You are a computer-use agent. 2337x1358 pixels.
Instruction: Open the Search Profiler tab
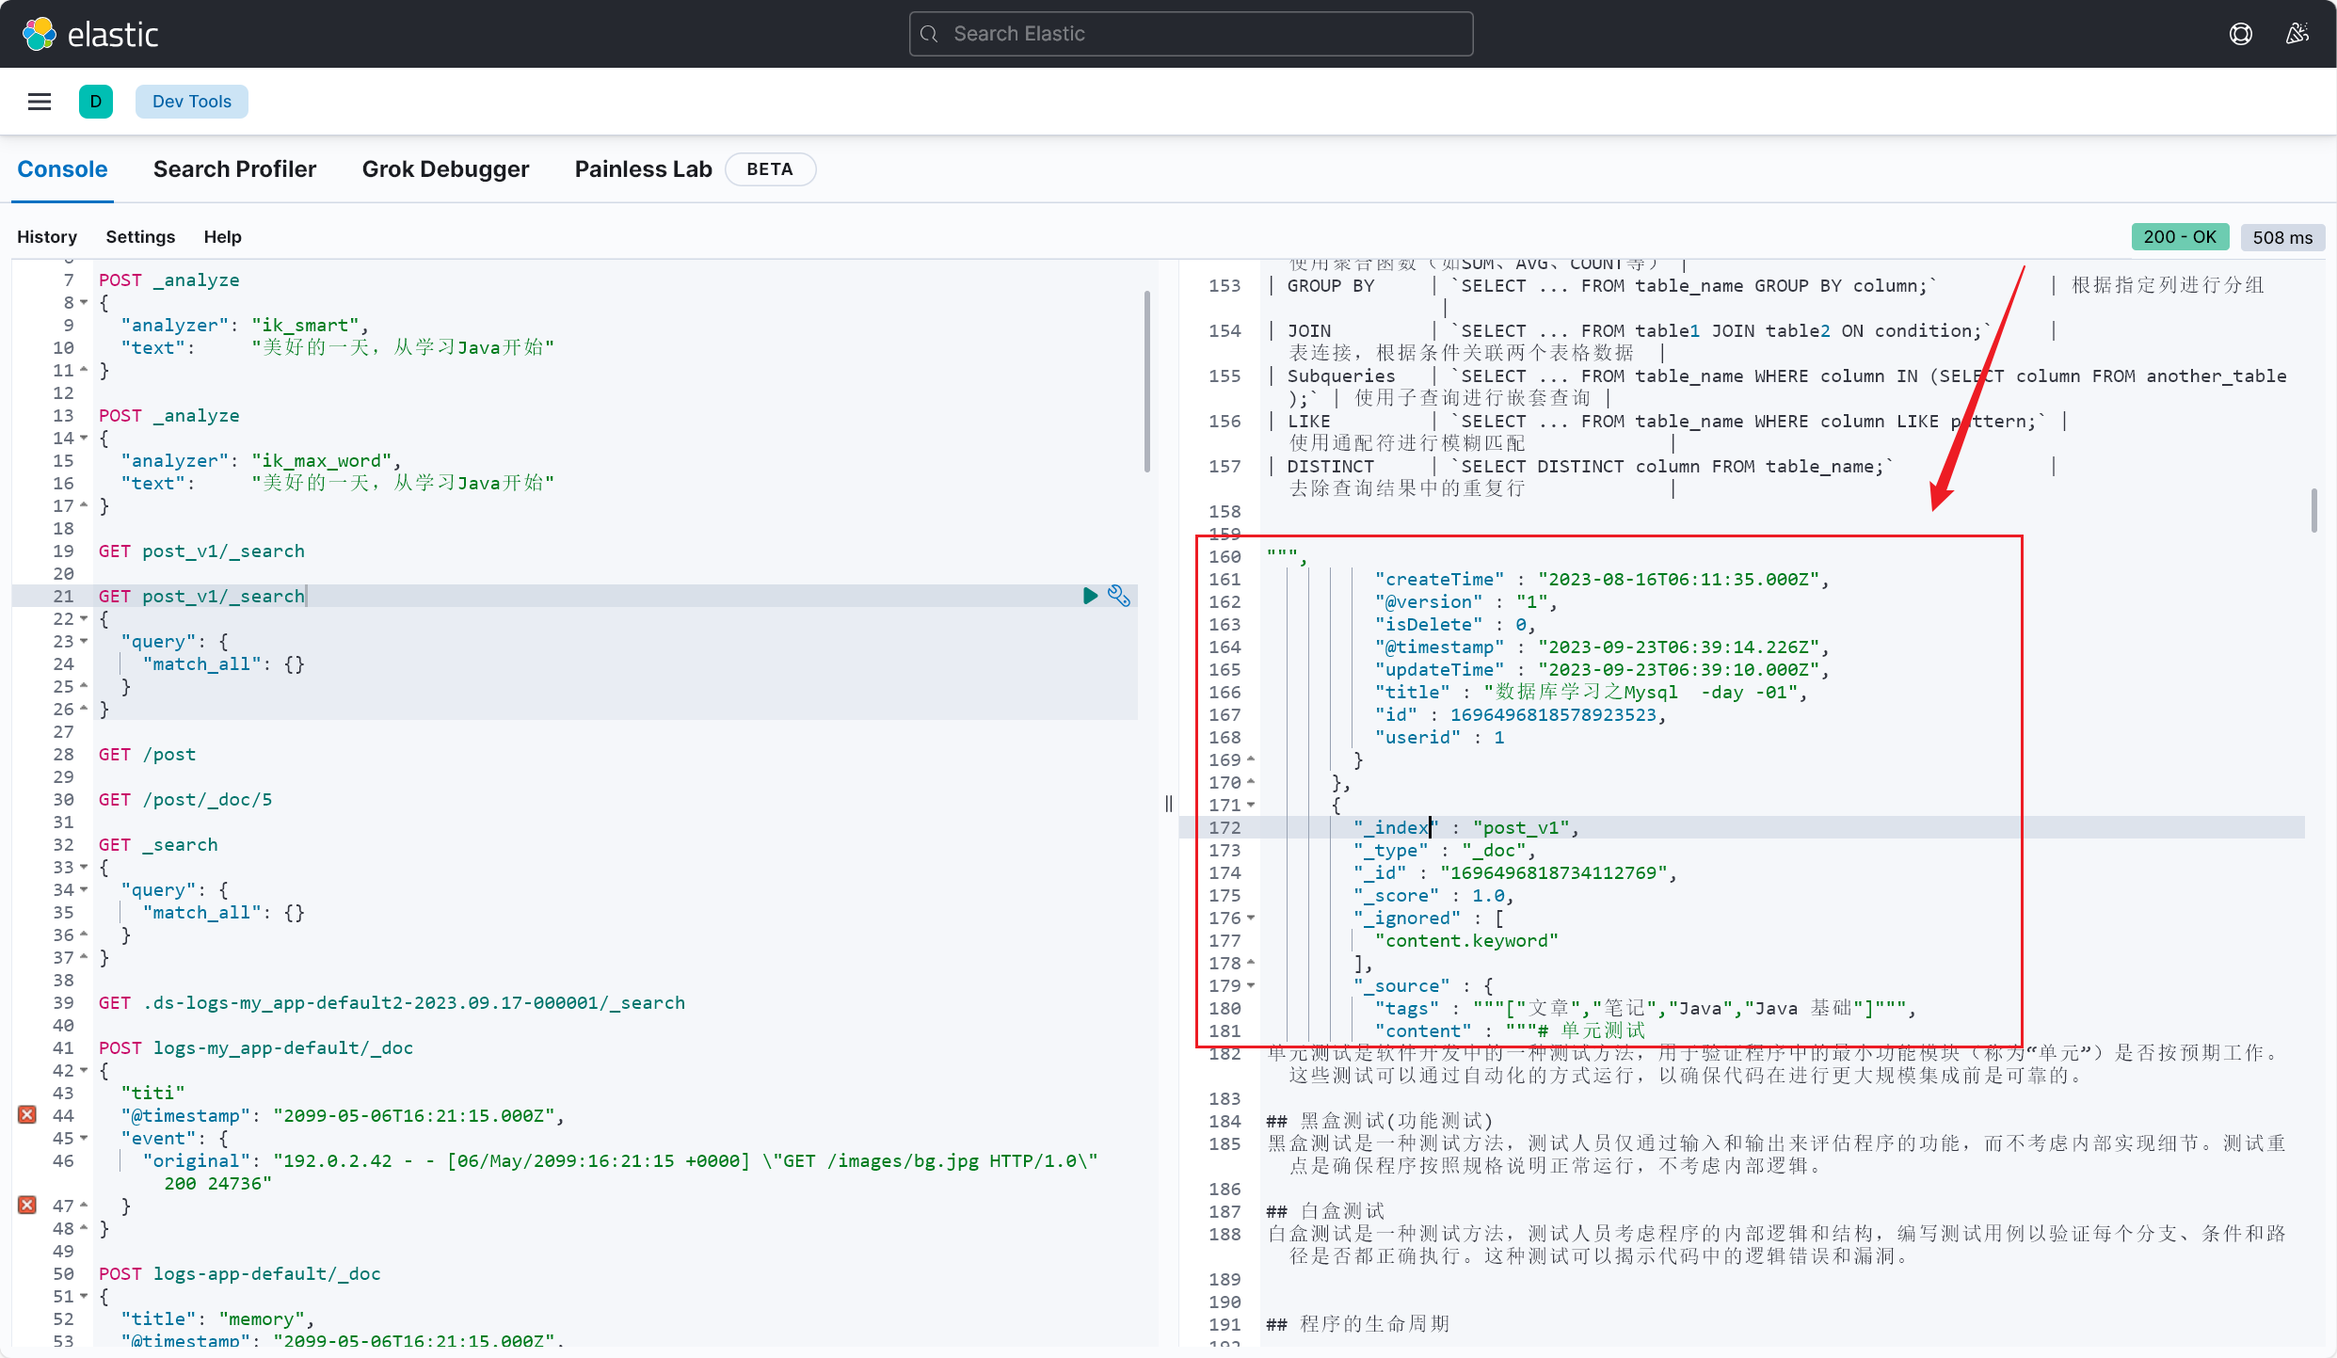(x=234, y=168)
